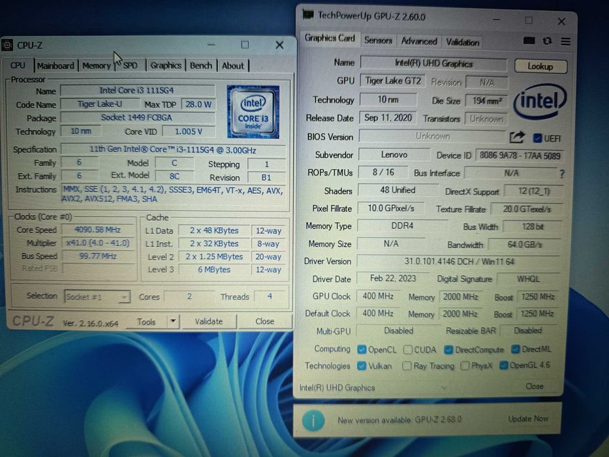Toggle the OpenGL 4.6 checkbox
Viewport: 609px width, 457px height.
tap(503, 366)
